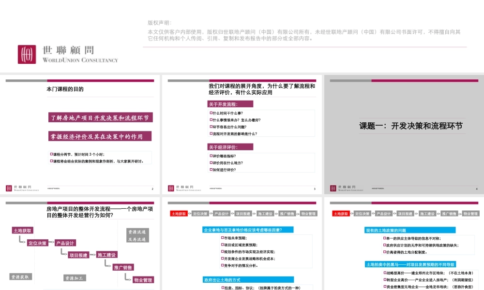Select bullet 价高者得的土地分配制度

(405, 252)
